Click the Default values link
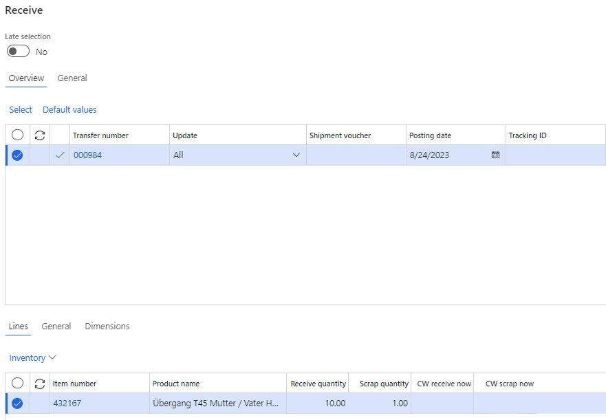Screen dimensions: 606x420 (69, 109)
